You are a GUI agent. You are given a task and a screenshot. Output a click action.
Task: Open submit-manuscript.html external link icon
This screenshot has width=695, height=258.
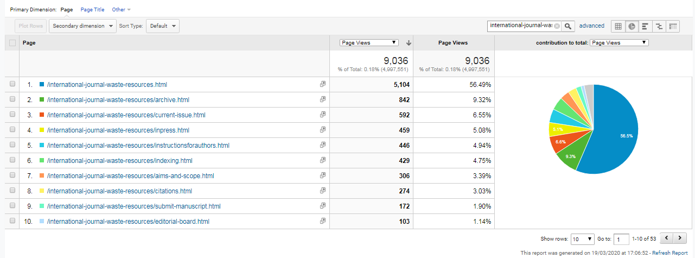[323, 206]
